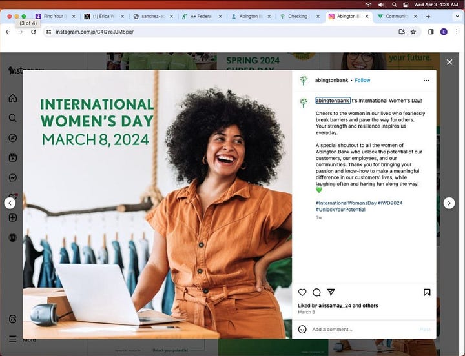Click install/cast icon in address bar
Screen dimensions: 465x356
pos(402,32)
